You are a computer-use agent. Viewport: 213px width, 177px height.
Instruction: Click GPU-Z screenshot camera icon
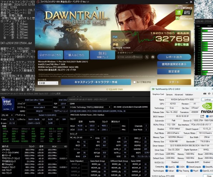point(205,94)
